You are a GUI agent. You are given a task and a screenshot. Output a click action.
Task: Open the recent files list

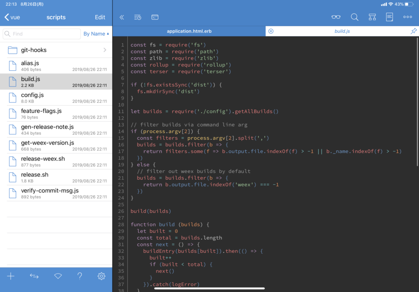coord(137,17)
